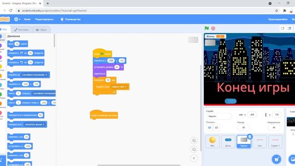Screen dimensions: 295x166
Task: Click the -200 x value in script block
Action: pos(111,60)
